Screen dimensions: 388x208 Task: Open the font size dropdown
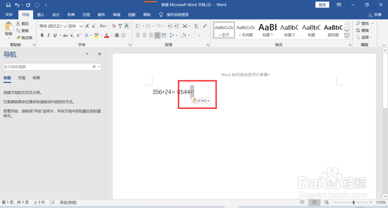coord(81,26)
